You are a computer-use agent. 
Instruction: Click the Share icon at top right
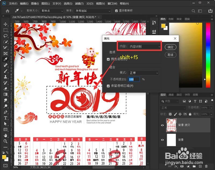[210, 11]
